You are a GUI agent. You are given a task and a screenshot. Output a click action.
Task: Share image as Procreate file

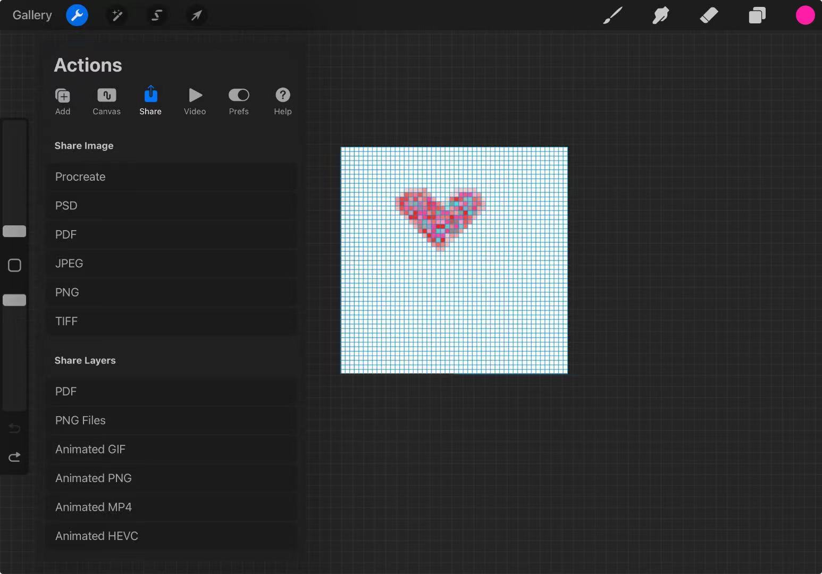point(173,176)
